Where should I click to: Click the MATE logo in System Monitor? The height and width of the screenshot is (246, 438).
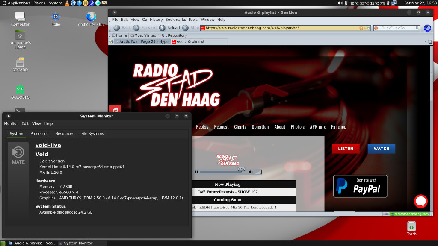(18, 155)
